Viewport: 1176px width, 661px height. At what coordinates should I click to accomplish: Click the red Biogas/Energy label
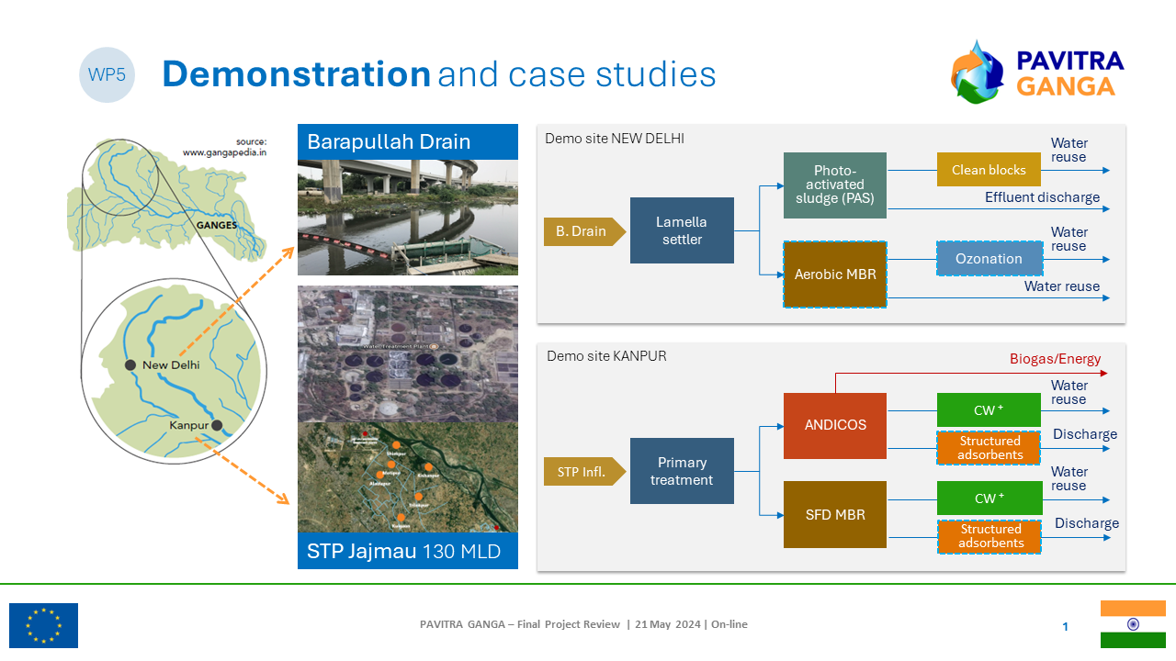(1055, 359)
